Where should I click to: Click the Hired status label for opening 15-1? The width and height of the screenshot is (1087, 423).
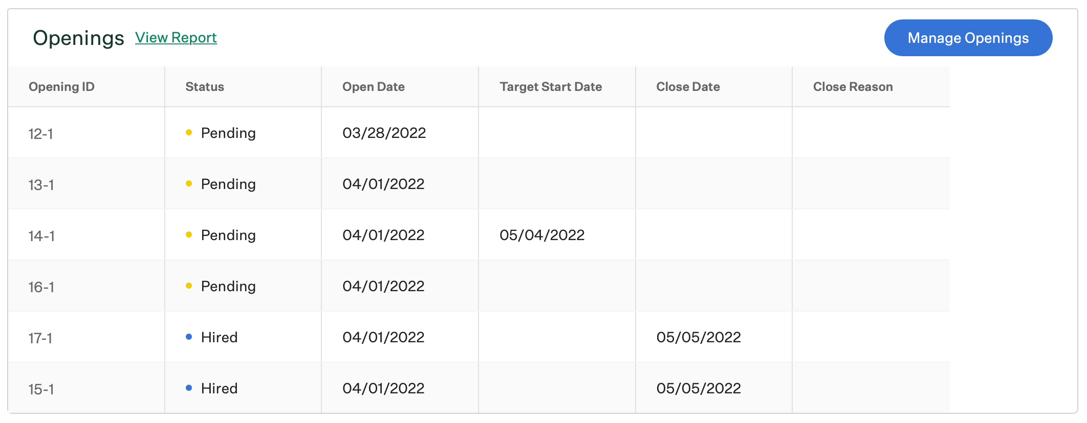click(x=219, y=388)
